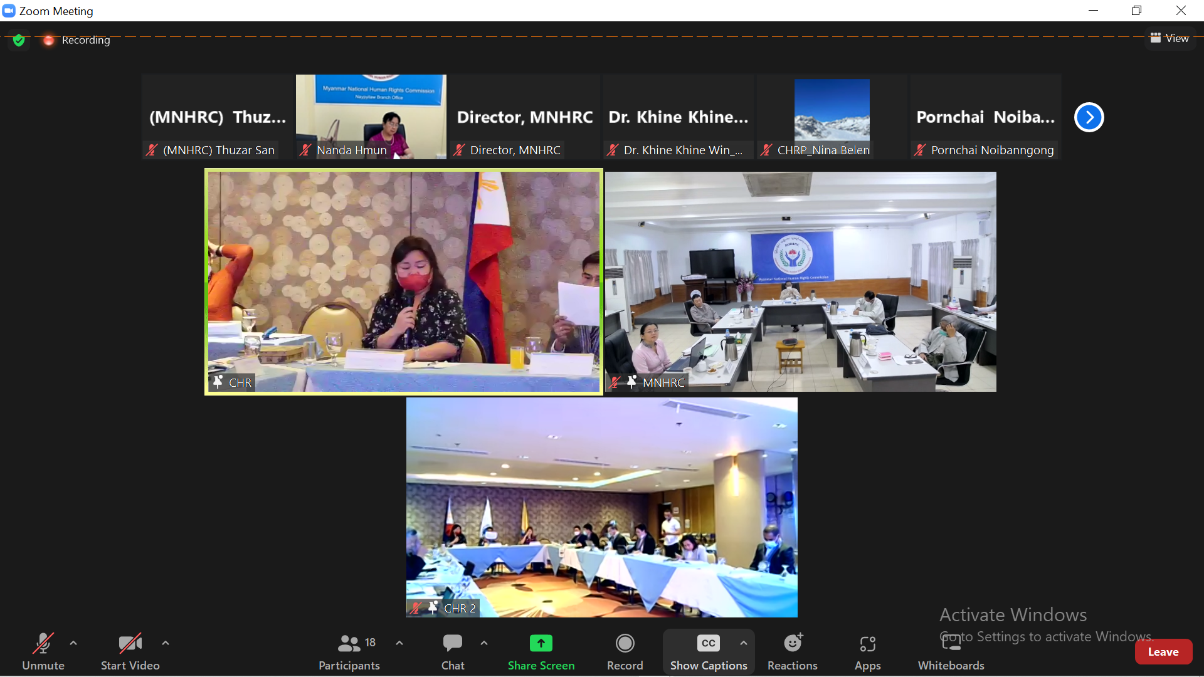Select the (MNHRC) Thuzar San participant tile

point(218,117)
